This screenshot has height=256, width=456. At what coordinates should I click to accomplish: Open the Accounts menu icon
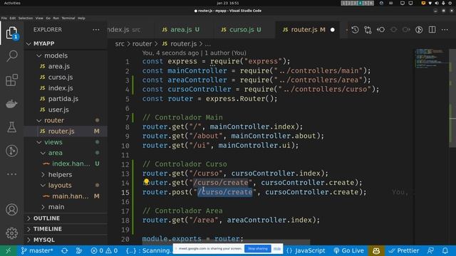(11, 210)
